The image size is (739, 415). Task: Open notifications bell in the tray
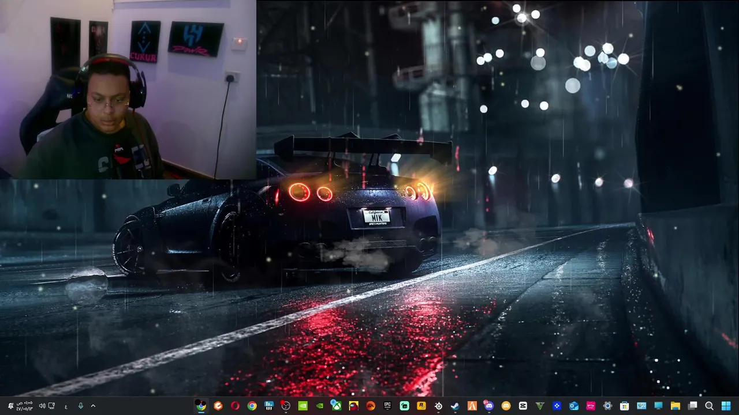(10, 406)
